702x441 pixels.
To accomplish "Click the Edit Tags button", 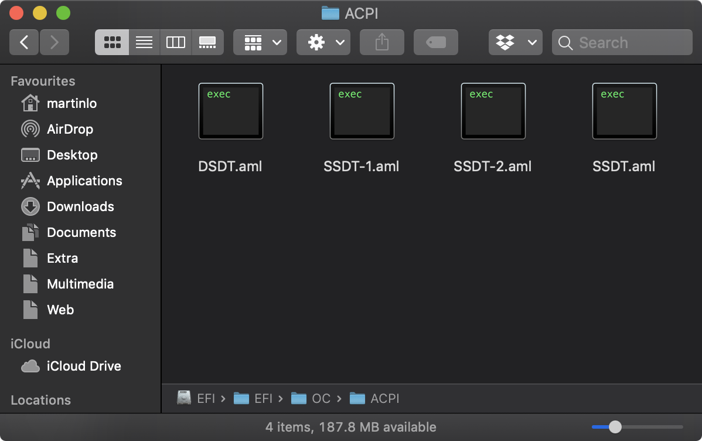I will point(436,42).
